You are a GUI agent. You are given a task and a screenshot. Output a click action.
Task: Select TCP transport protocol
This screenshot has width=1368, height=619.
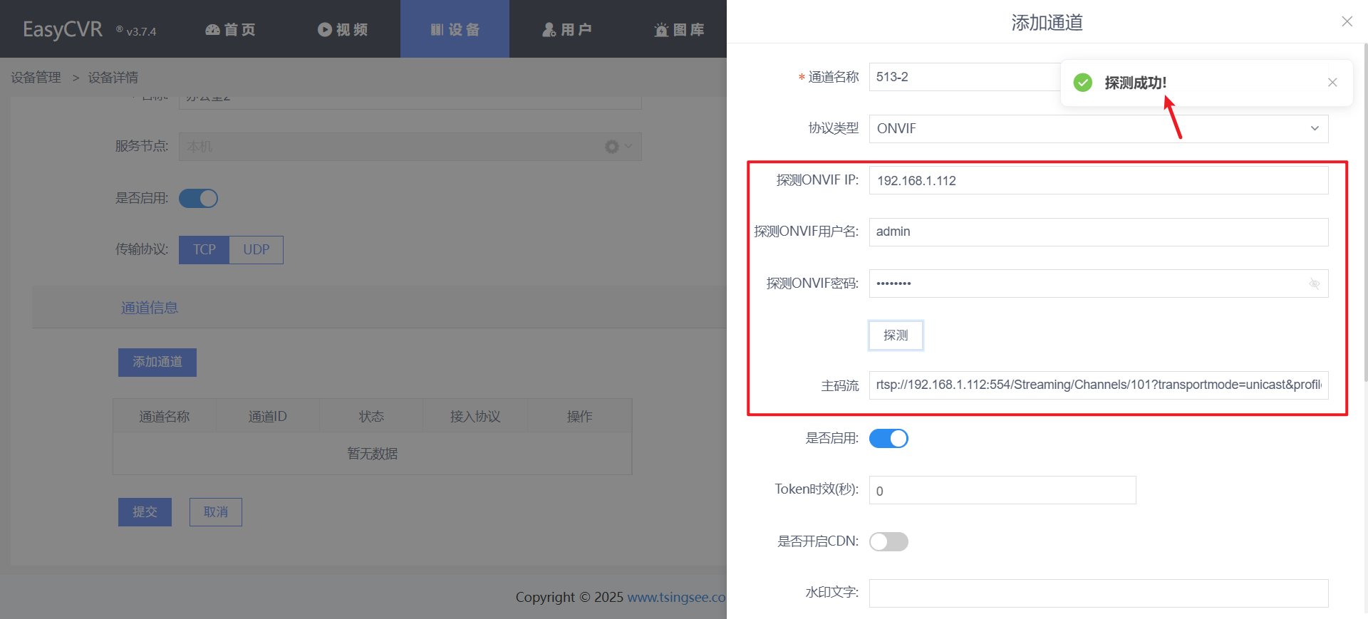204,250
